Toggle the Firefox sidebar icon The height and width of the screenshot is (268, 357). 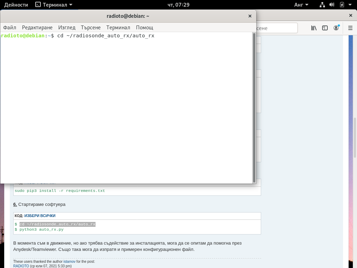[325, 28]
